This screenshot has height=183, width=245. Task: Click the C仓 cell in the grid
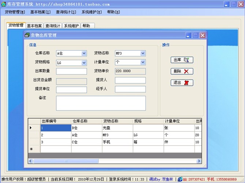point(87,142)
